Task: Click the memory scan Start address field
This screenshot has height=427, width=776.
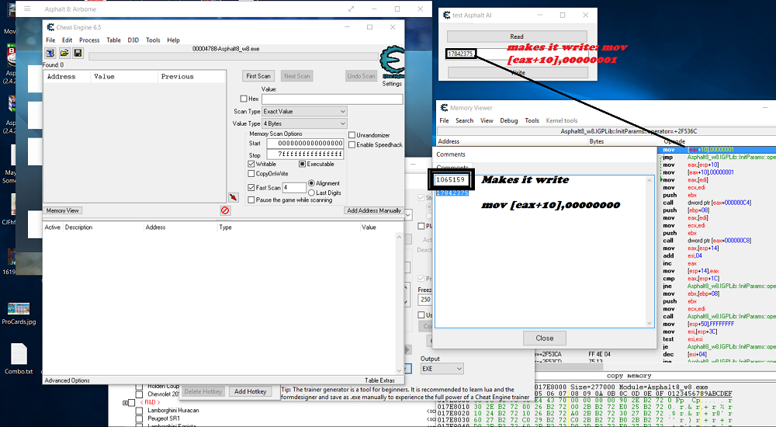Action: 305,143
